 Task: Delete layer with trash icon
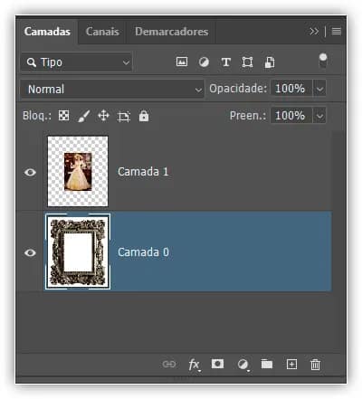pyautogui.click(x=315, y=365)
